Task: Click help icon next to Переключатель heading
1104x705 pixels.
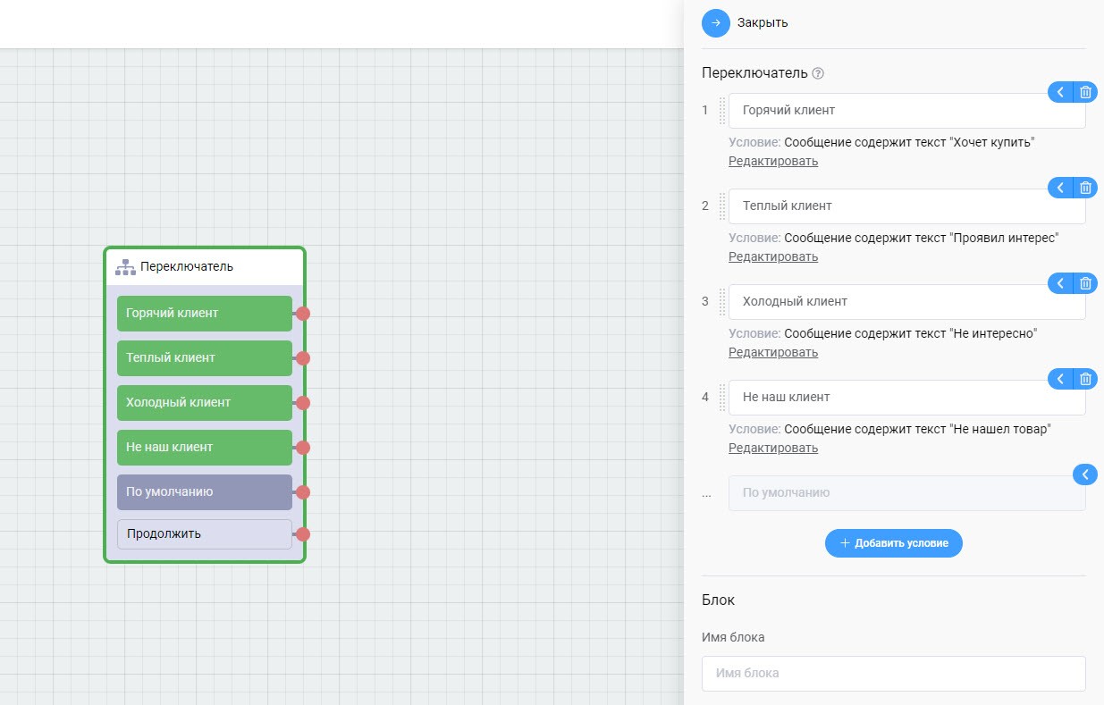Action: pos(817,73)
